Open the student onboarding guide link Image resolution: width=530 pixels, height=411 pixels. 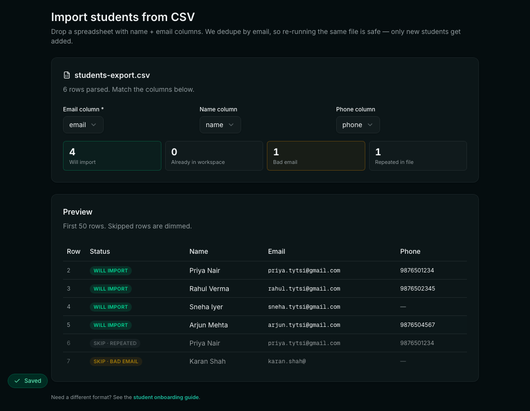(x=166, y=397)
